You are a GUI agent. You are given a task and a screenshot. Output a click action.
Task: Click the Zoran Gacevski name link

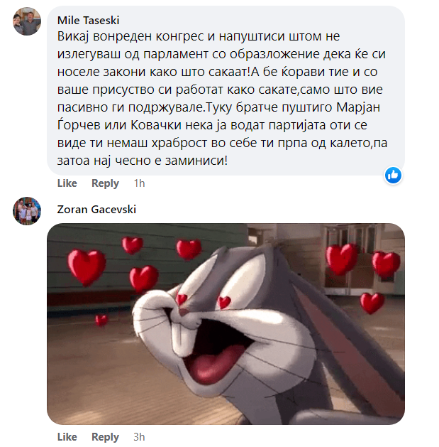click(x=96, y=209)
